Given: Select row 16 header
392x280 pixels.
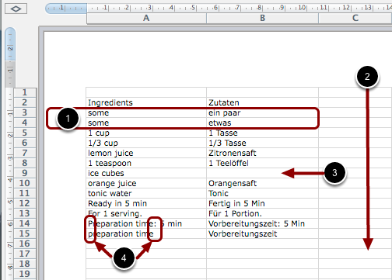Looking at the screenshot, I should tap(25, 244).
